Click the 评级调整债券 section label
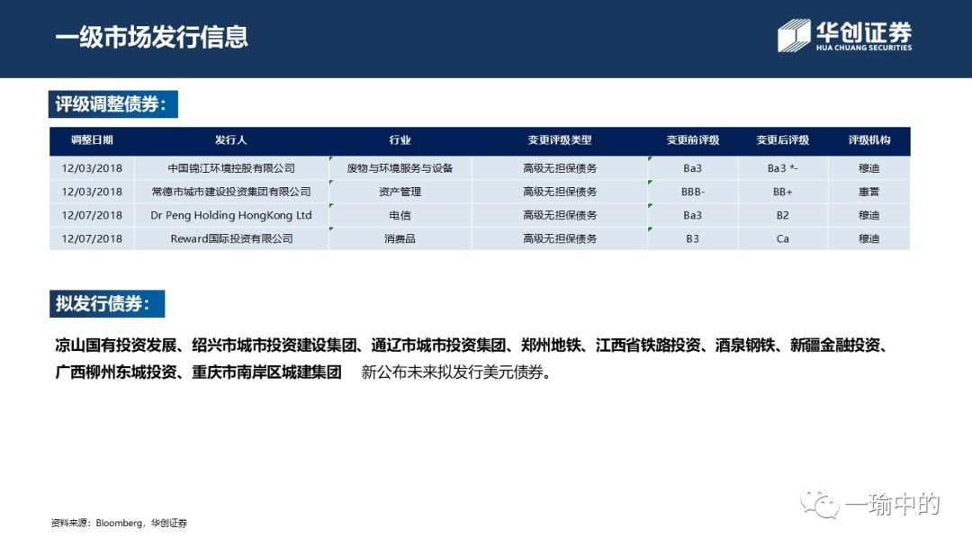The width and height of the screenshot is (972, 547). point(112,104)
